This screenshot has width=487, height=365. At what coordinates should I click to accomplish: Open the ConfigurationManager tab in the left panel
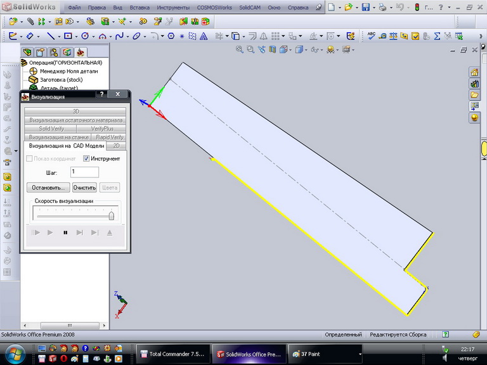[54, 52]
